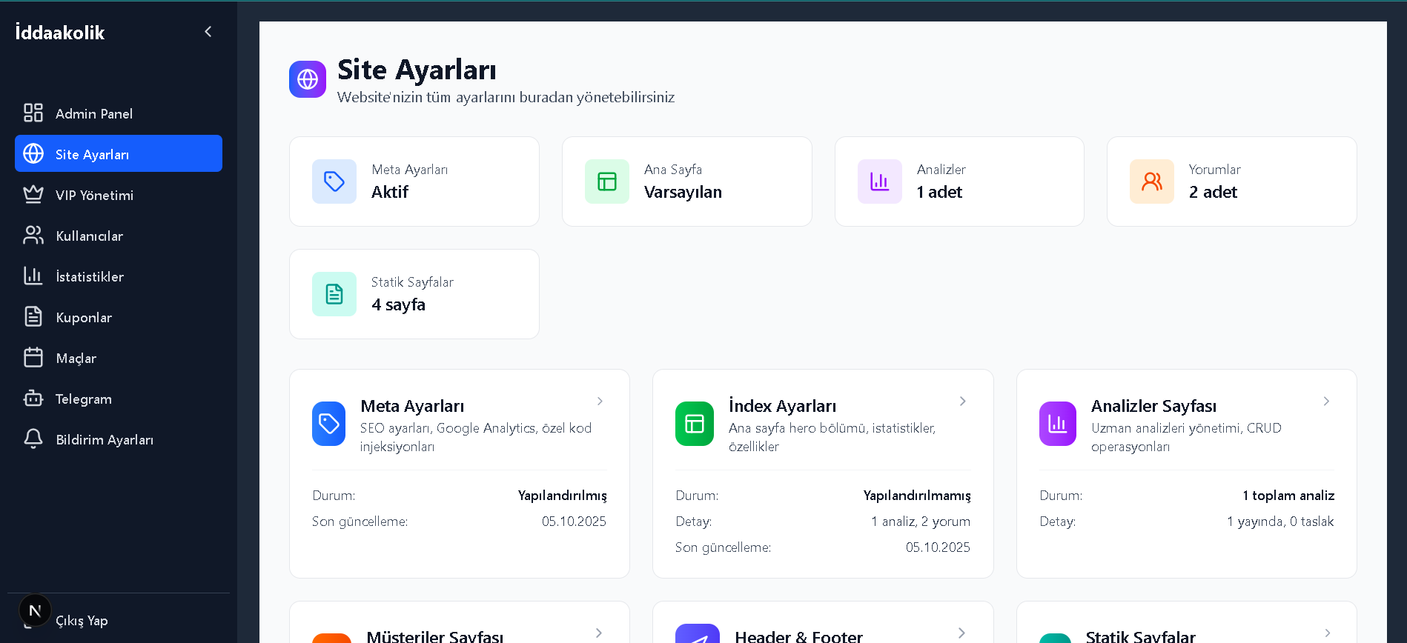Screen dimensions: 1407x643
Task: Click the '1 toplam analiz' status text
Action: (x=1288, y=496)
